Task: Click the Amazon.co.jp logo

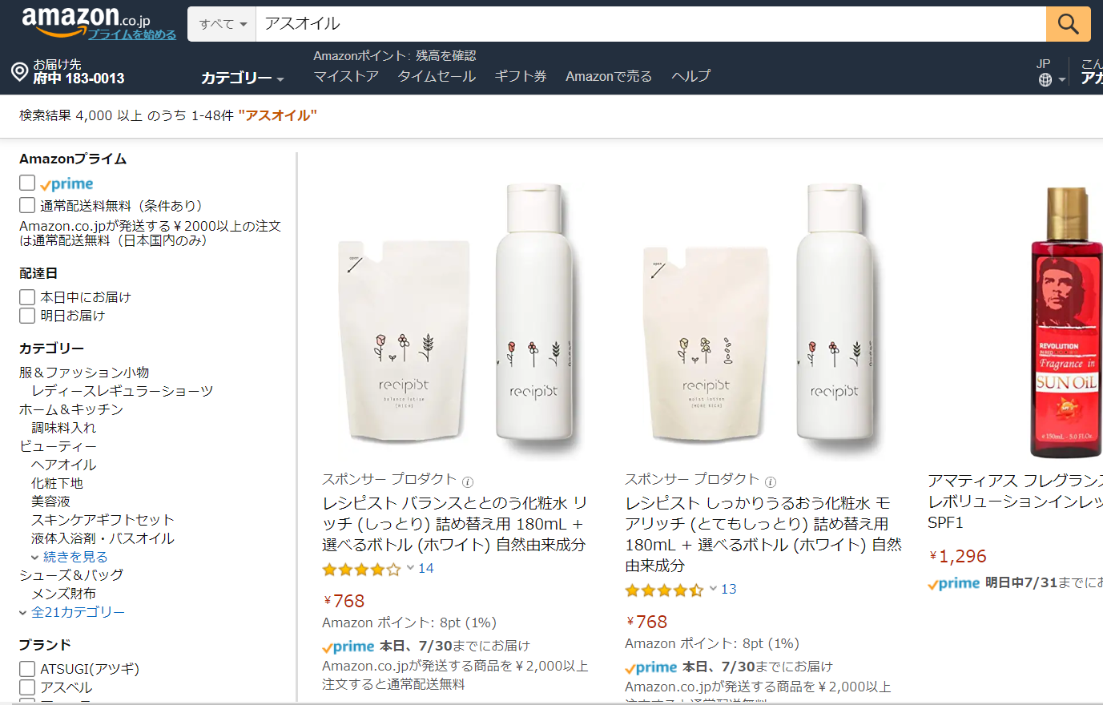Action: click(86, 18)
